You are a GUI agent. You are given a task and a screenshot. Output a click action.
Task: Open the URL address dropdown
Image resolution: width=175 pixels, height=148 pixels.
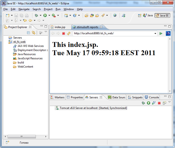point(155,33)
